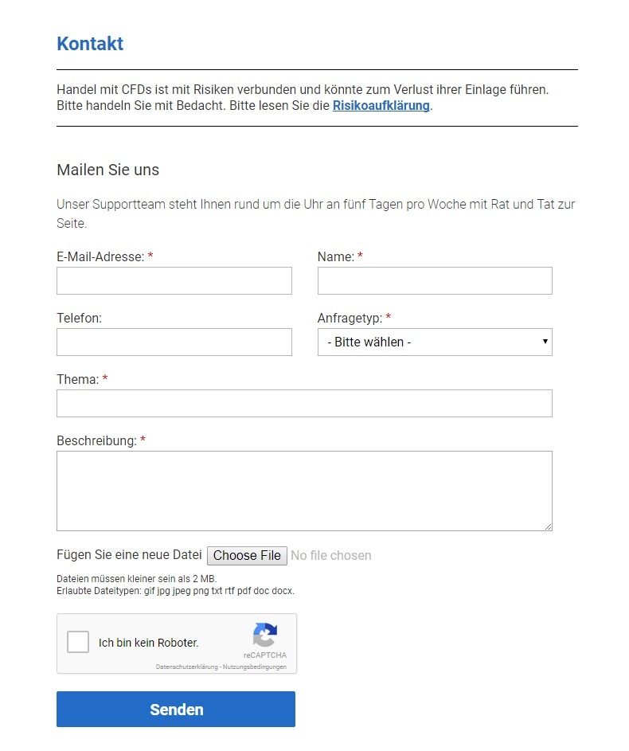Check the "Ich bin kein Roboter" checkbox
Viewport: 629px width, 751px height.
(x=78, y=642)
